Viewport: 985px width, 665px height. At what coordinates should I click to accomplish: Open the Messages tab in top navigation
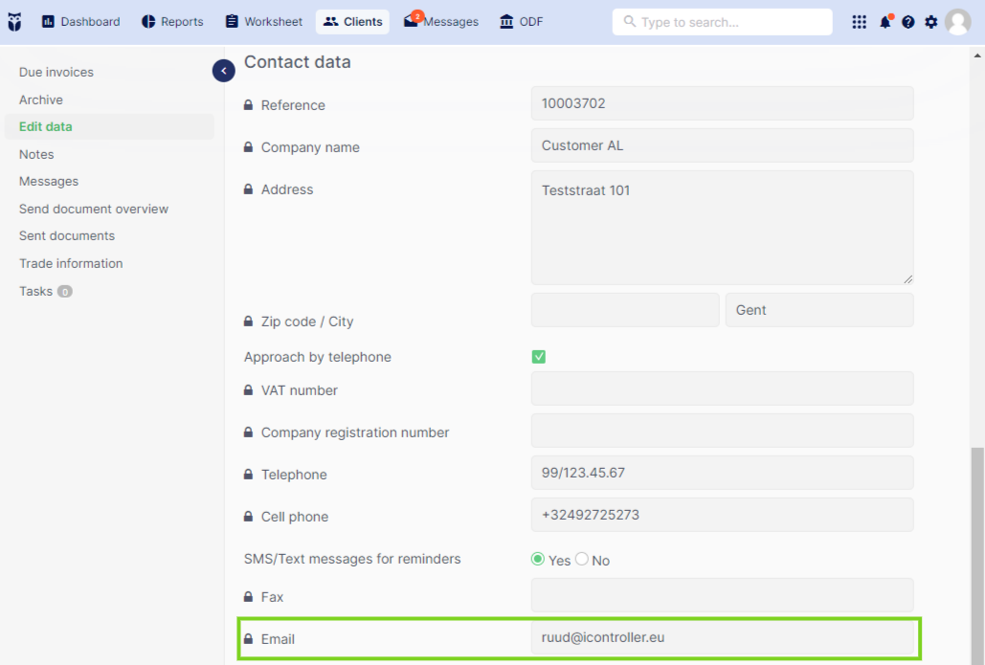click(x=441, y=22)
